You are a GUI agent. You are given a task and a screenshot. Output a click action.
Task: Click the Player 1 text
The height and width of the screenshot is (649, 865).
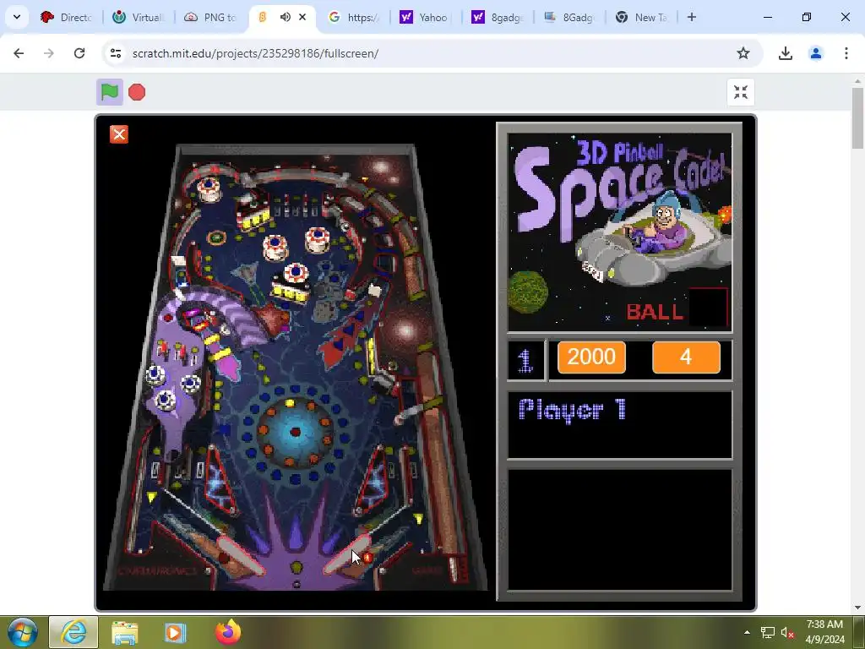coord(572,410)
